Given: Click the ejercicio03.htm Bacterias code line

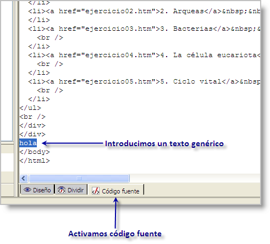Looking at the screenshot, I should click(x=144, y=29).
